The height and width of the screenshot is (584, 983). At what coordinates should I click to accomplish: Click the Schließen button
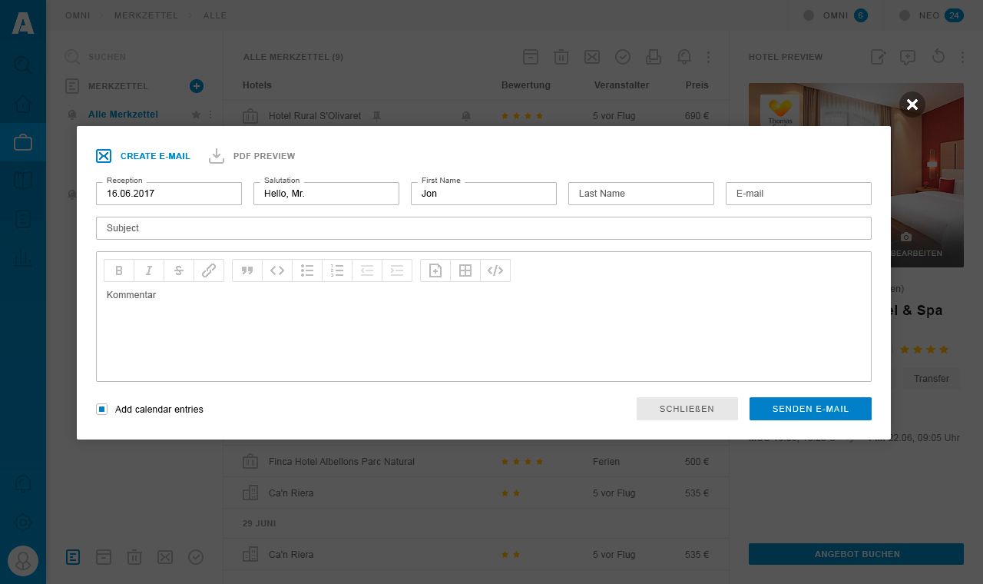click(x=687, y=409)
